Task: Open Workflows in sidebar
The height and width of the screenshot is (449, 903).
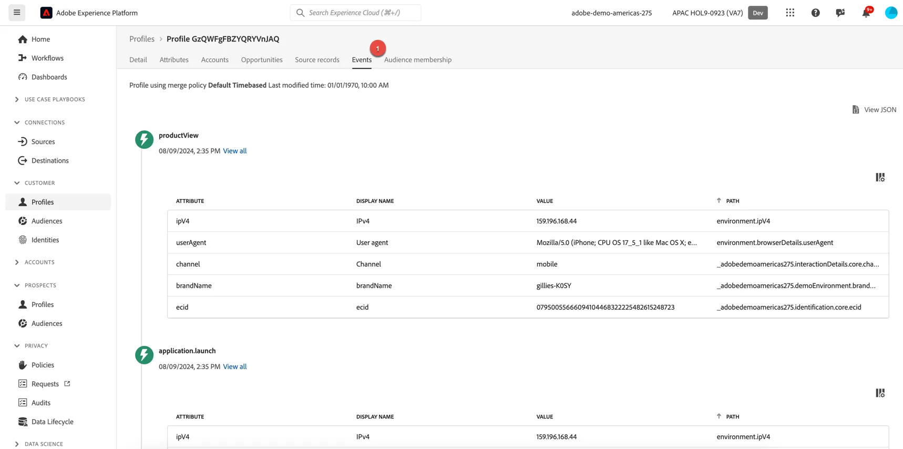Action: pos(47,58)
